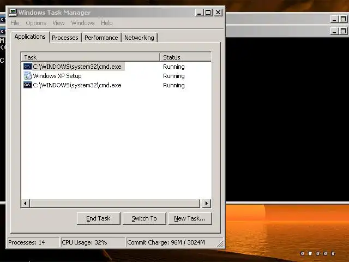
Task: Click the left arrow of the horizontal scrollbar
Action: 26,203
